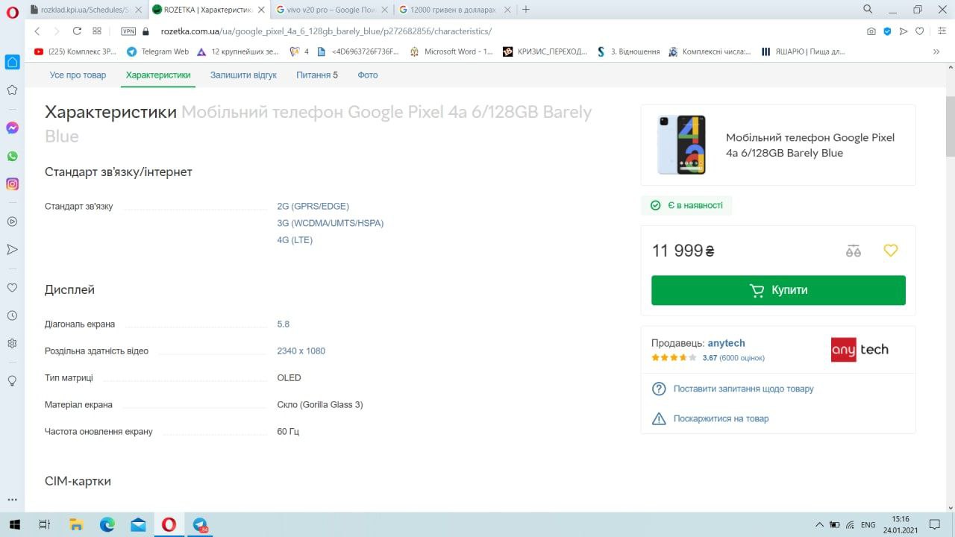
Task: Open Messenger in the Opera sidebar
Action: point(12,128)
